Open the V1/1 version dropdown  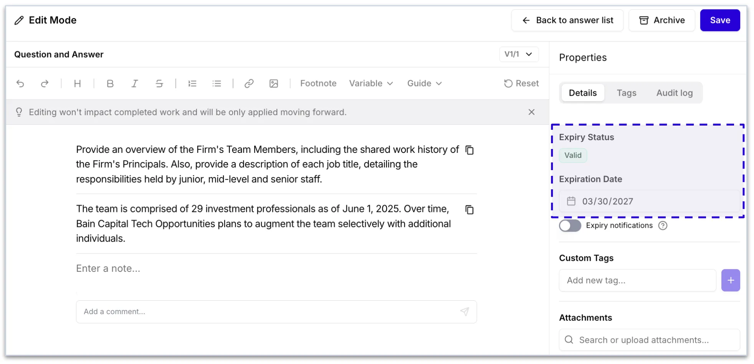pyautogui.click(x=519, y=54)
